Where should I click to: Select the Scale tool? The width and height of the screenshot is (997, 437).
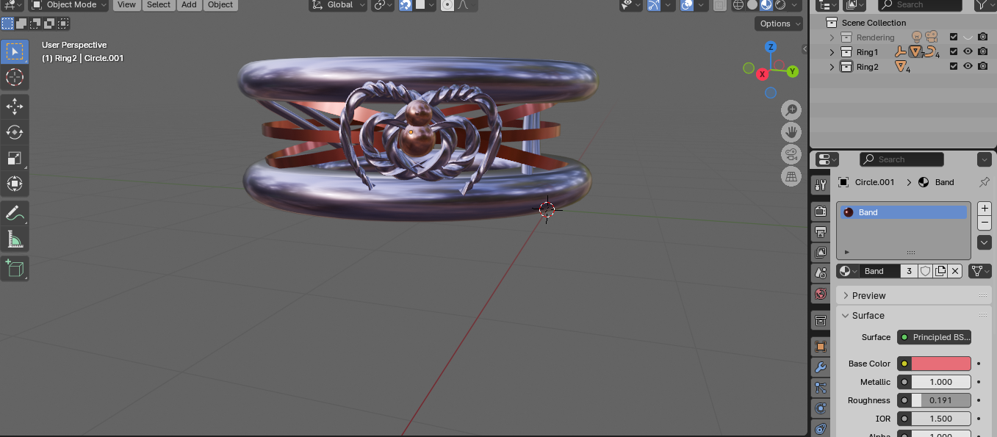[x=15, y=158]
